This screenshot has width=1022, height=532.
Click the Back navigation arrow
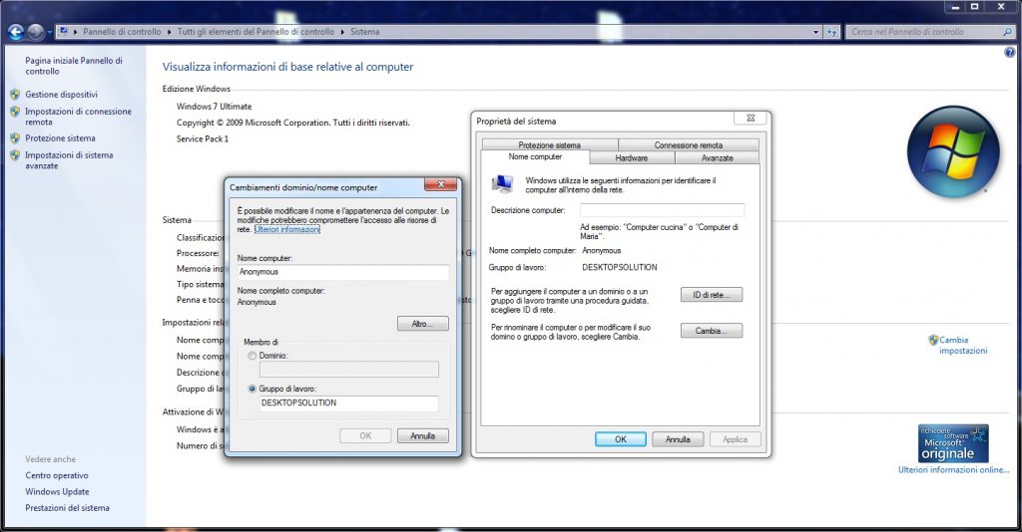pyautogui.click(x=16, y=31)
